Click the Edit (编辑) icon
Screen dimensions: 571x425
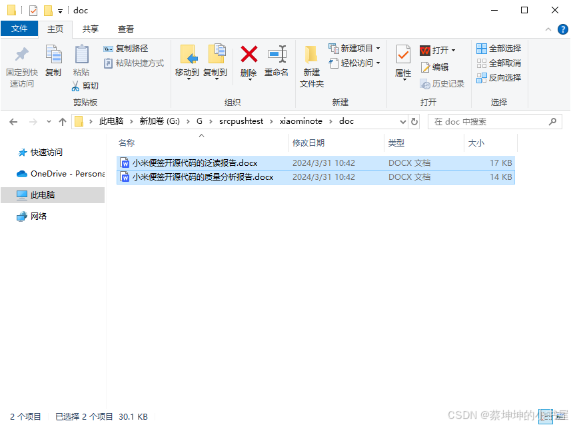point(425,67)
